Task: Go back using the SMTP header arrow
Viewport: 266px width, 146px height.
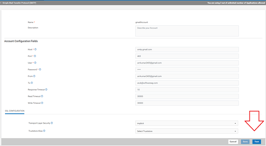Action: pos(1,3)
